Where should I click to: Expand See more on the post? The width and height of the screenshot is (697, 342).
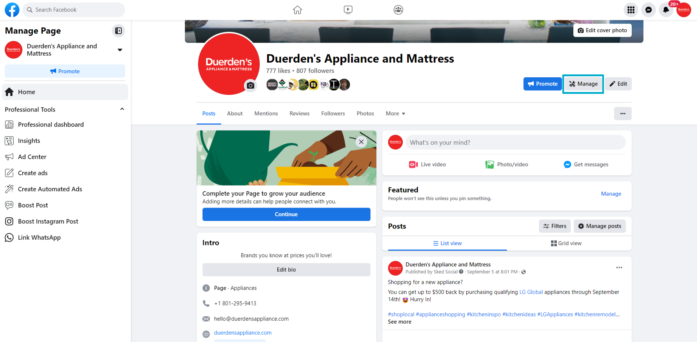[x=399, y=322]
